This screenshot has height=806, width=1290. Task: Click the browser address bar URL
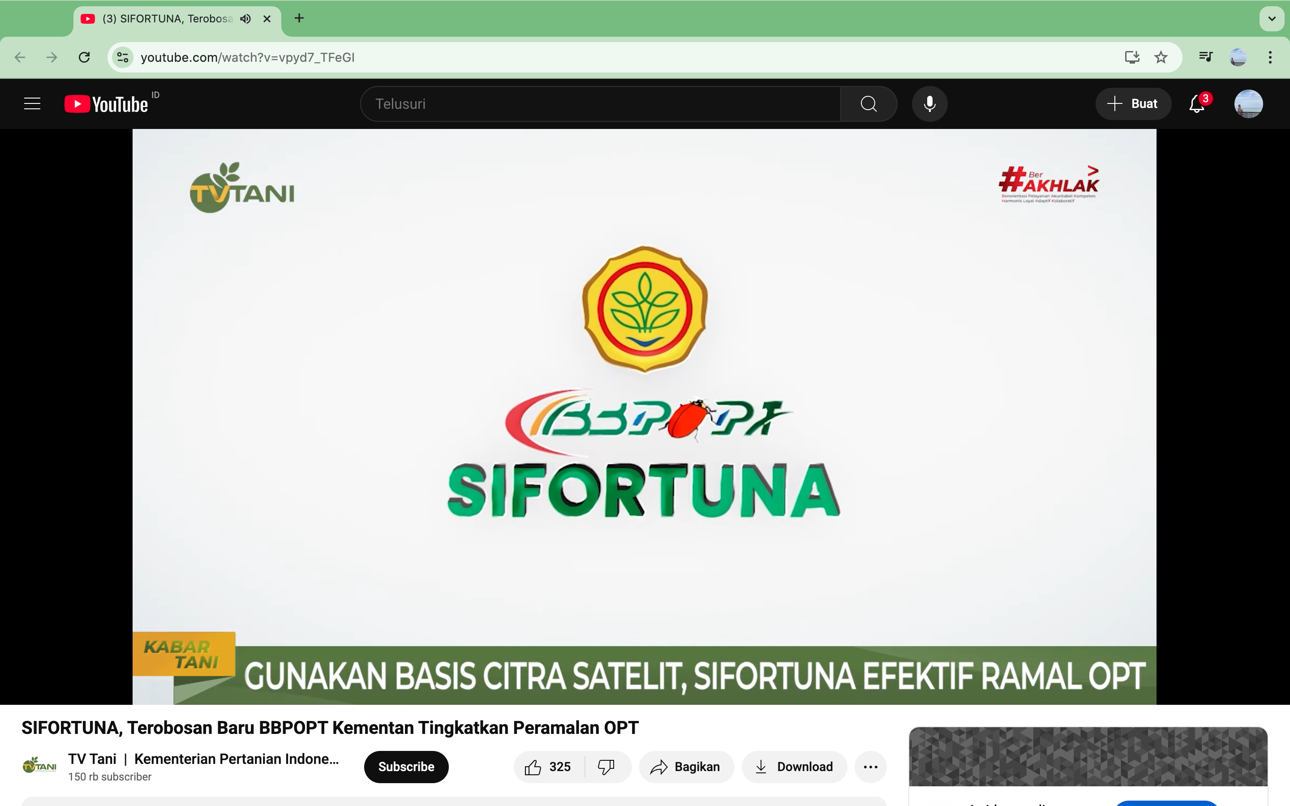coord(247,57)
